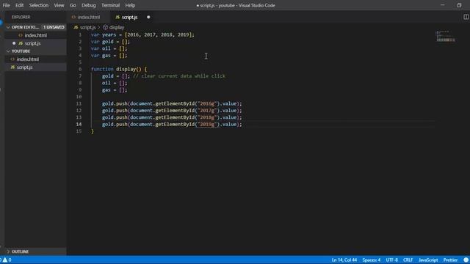Switch to the index.html editor tab

pyautogui.click(x=88, y=17)
